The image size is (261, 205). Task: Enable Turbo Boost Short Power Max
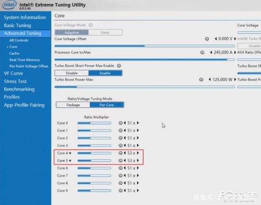(x=105, y=73)
